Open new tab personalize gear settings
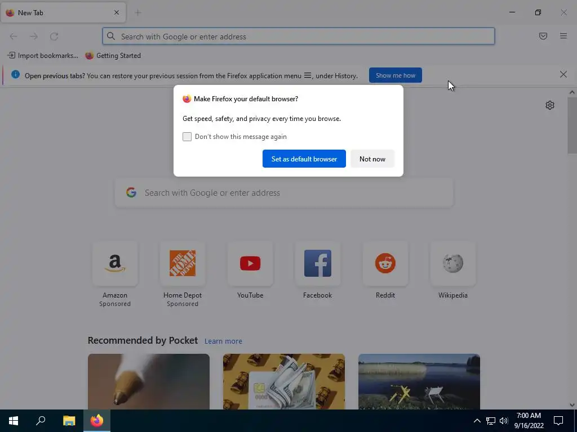The height and width of the screenshot is (432, 577). point(550,105)
